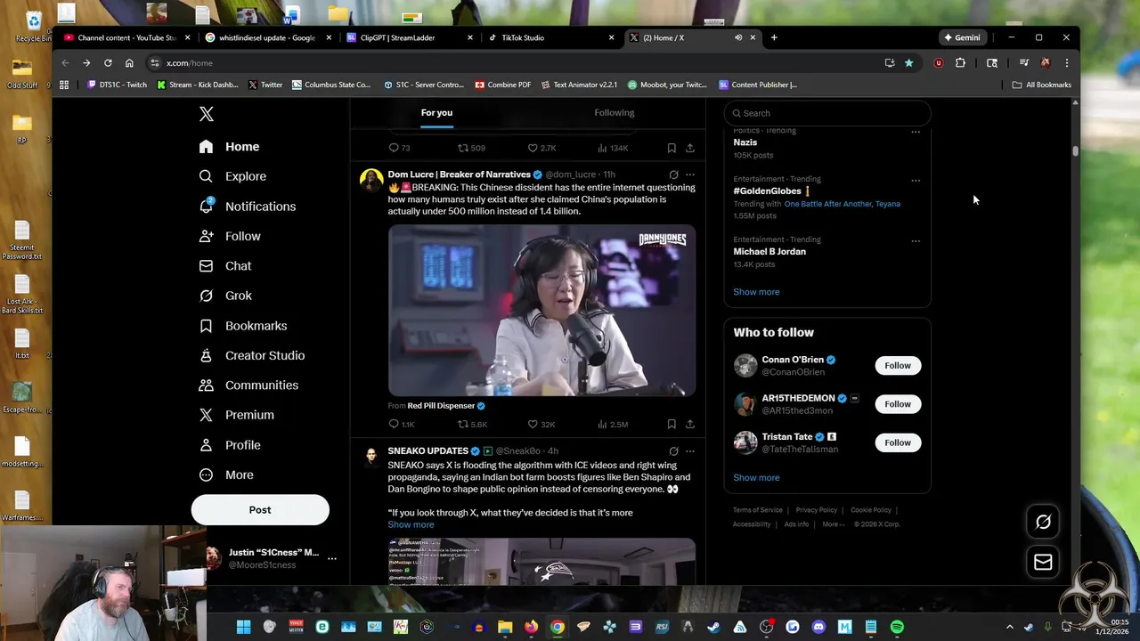
Task: Share the Dom Lucre post
Action: pyautogui.click(x=689, y=425)
